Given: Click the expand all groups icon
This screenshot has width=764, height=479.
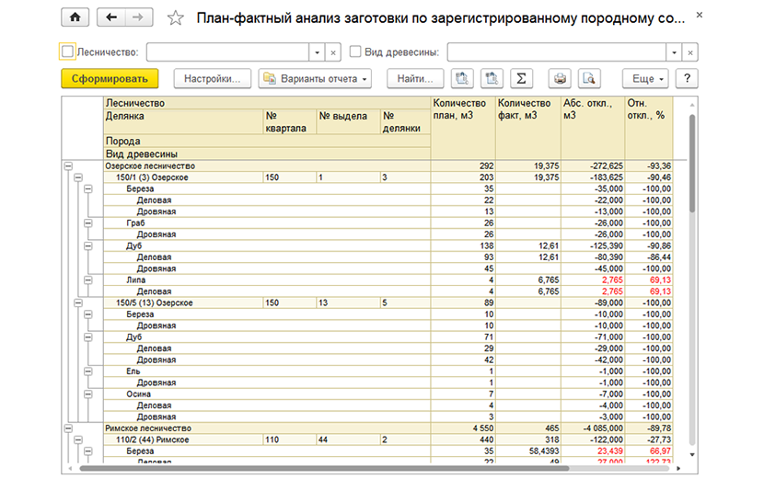Looking at the screenshot, I should [462, 78].
